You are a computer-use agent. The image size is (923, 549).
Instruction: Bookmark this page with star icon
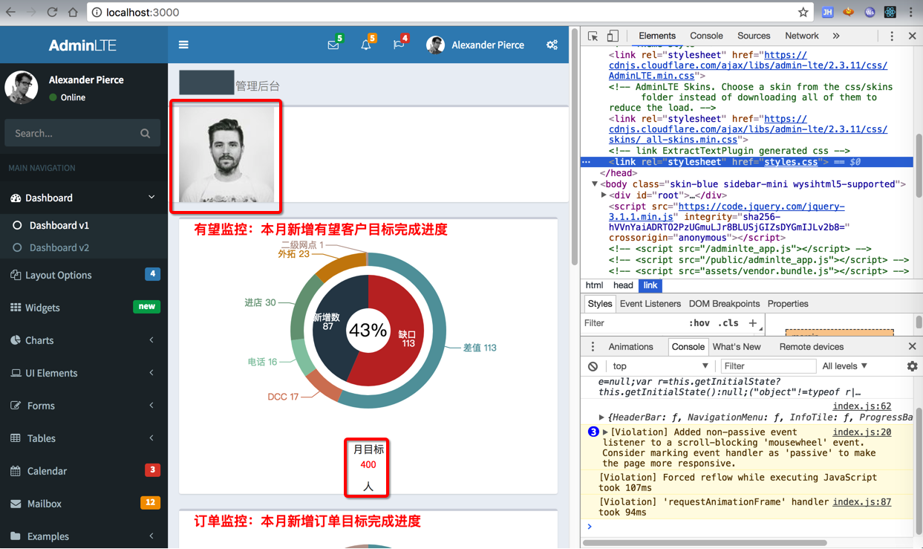click(803, 13)
